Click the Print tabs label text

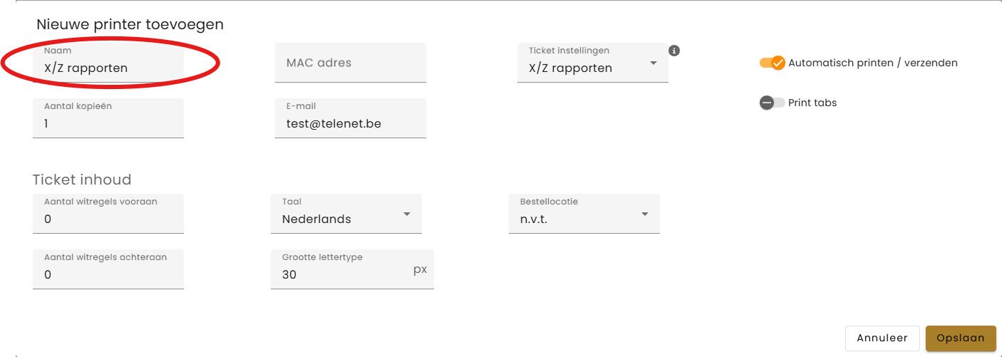812,103
